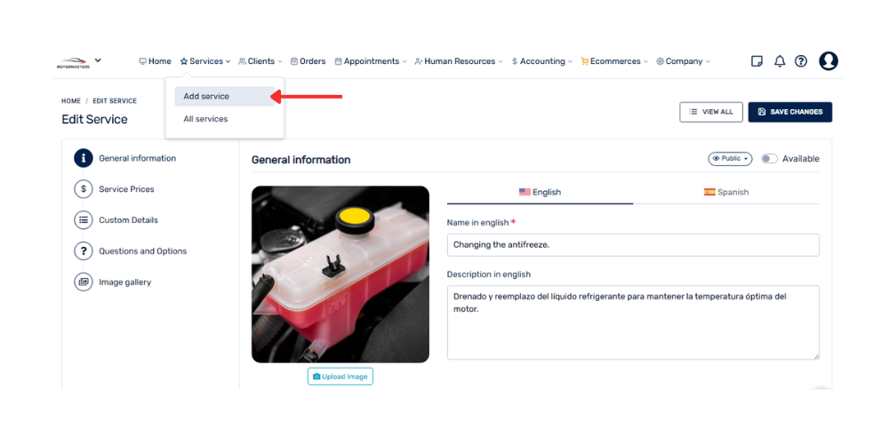Open the Custom Details list icon
The image size is (889, 444).
pyautogui.click(x=83, y=220)
